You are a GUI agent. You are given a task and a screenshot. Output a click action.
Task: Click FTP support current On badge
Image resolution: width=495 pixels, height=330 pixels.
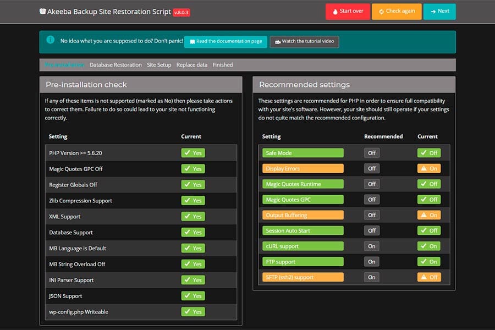[x=428, y=261]
